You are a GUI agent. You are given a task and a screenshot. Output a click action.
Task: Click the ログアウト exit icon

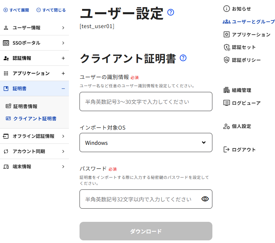point(227,149)
